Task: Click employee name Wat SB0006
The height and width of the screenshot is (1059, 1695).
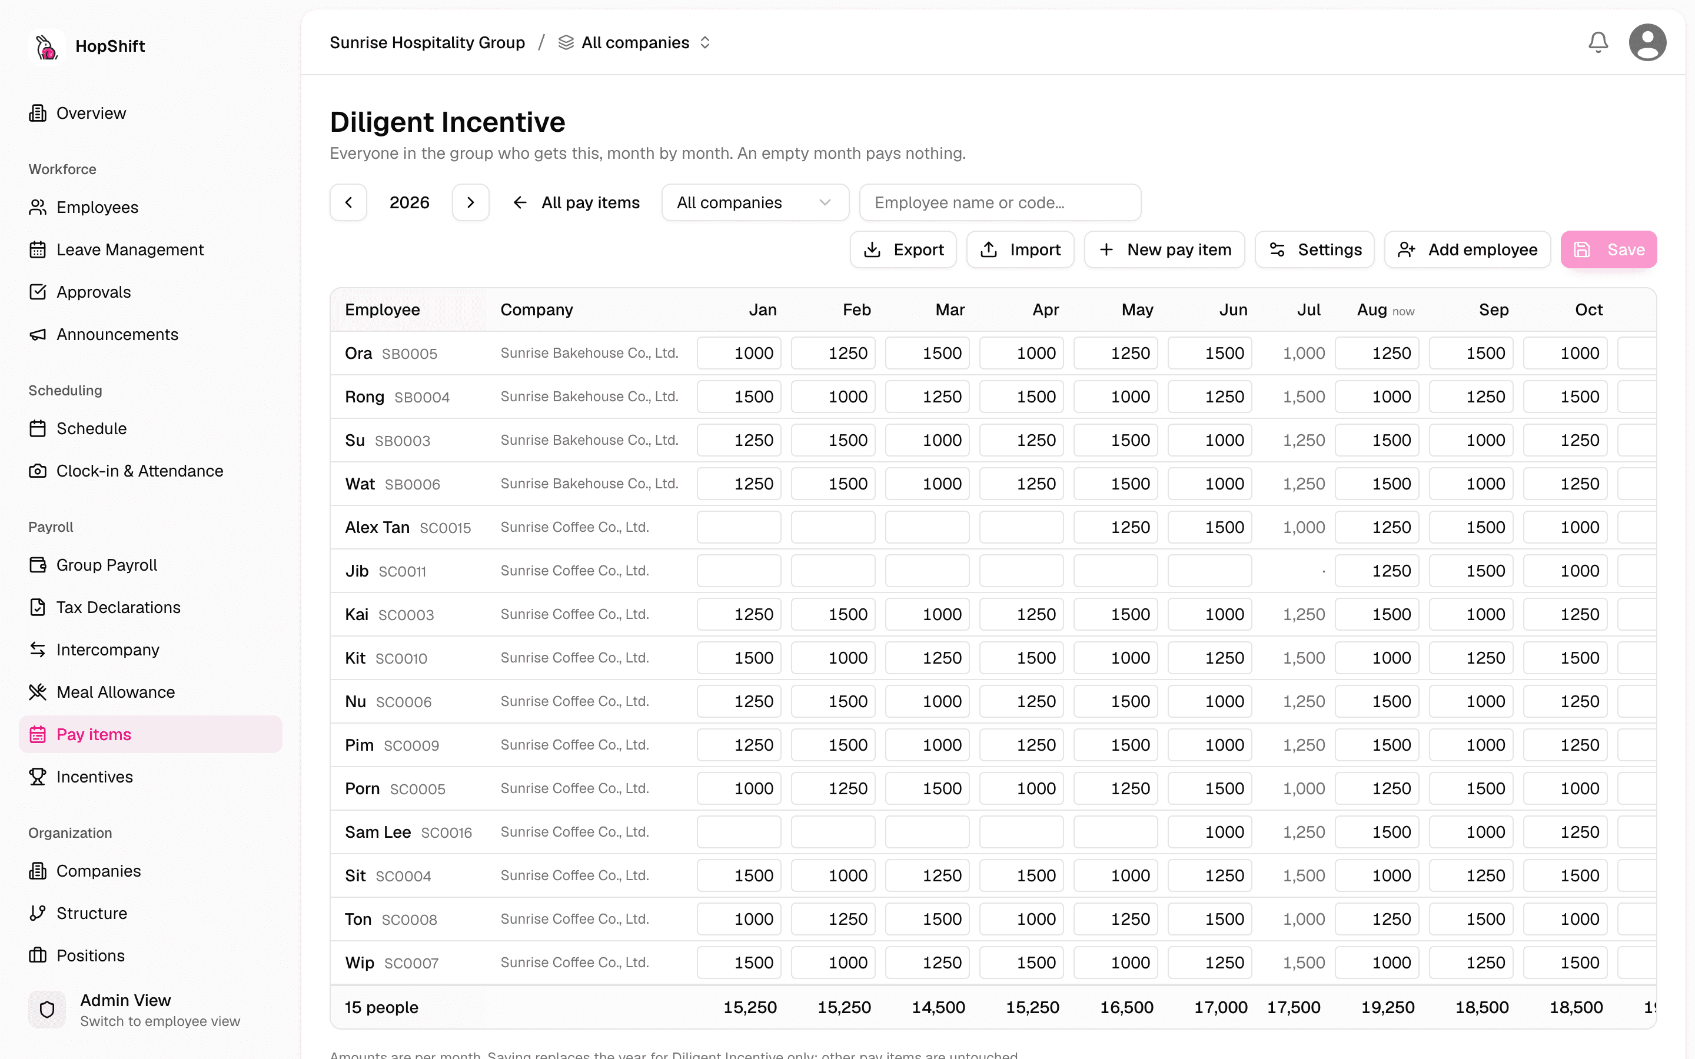Action: 392,484
